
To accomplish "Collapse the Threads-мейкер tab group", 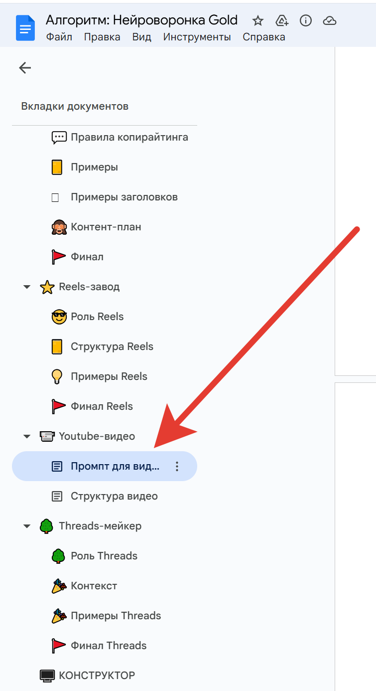I will 27,526.
